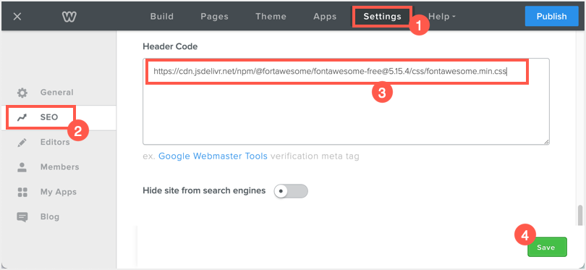Click the green Save button
Image resolution: width=586 pixels, height=270 pixels.
[x=547, y=247]
